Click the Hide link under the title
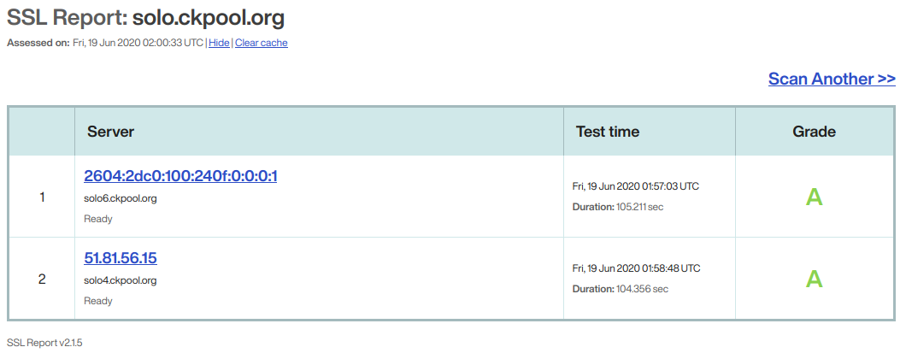This screenshot has height=353, width=906. coord(219,43)
